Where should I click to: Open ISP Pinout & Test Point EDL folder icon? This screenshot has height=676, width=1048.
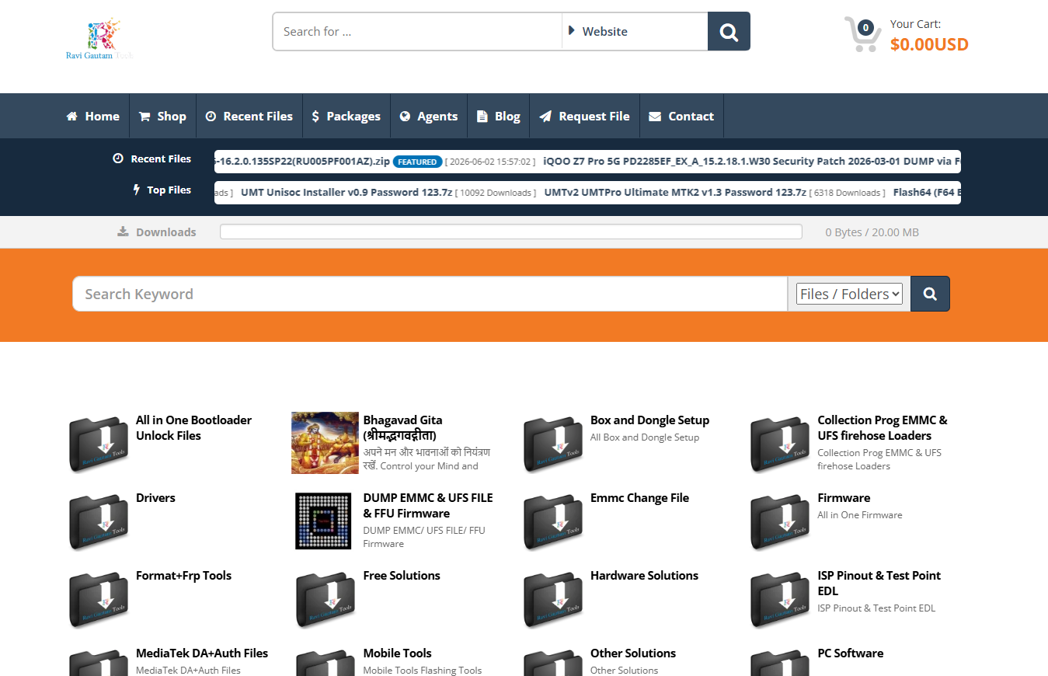[780, 599]
